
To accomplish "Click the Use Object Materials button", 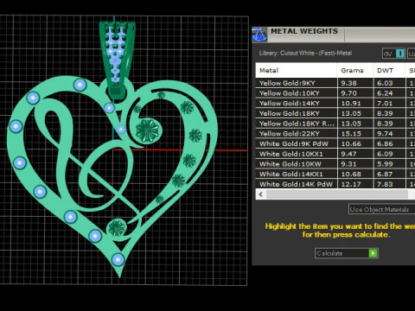I will [381, 209].
